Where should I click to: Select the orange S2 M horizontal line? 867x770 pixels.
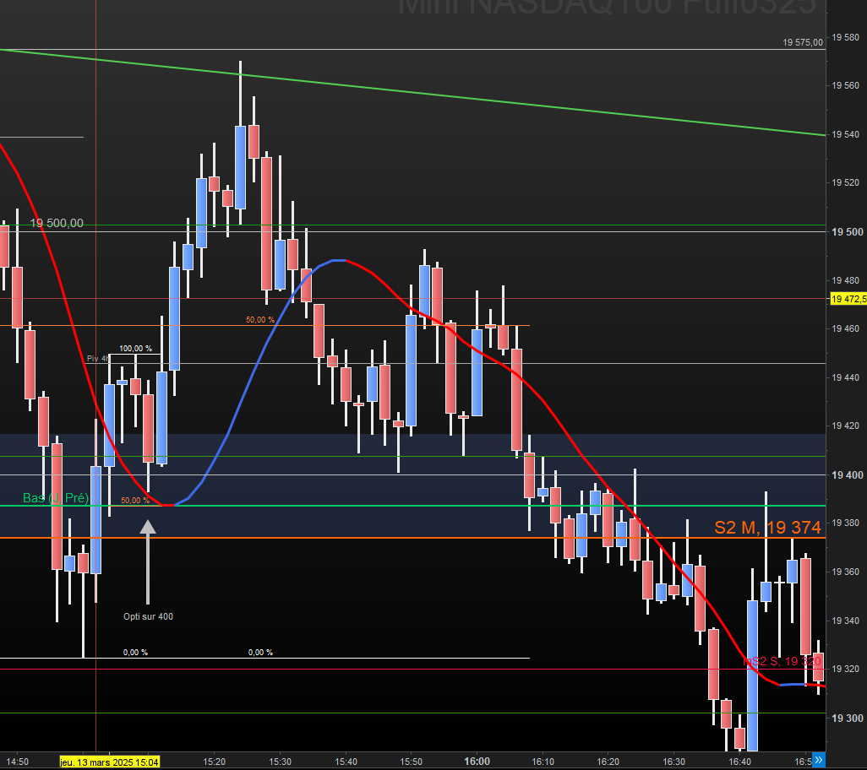click(413, 538)
